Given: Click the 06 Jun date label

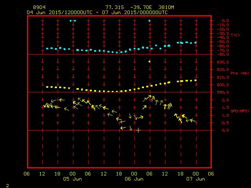Looking at the screenshot, I should pyautogui.click(x=134, y=179).
